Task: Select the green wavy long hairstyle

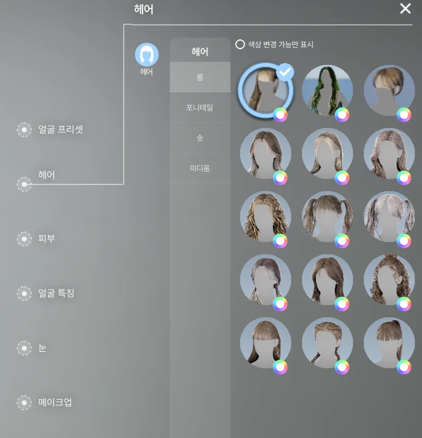Action: pos(327,90)
